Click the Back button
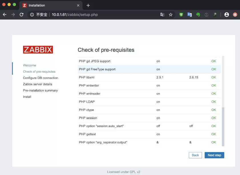Image resolution: width=240 pixels, height=175 pixels. [x=195, y=155]
